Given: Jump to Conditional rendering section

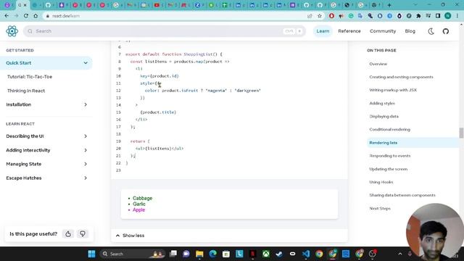Looking at the screenshot, I should (x=389, y=129).
